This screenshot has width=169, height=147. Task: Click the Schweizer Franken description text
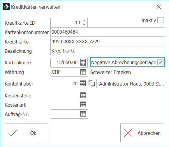coord(110,72)
